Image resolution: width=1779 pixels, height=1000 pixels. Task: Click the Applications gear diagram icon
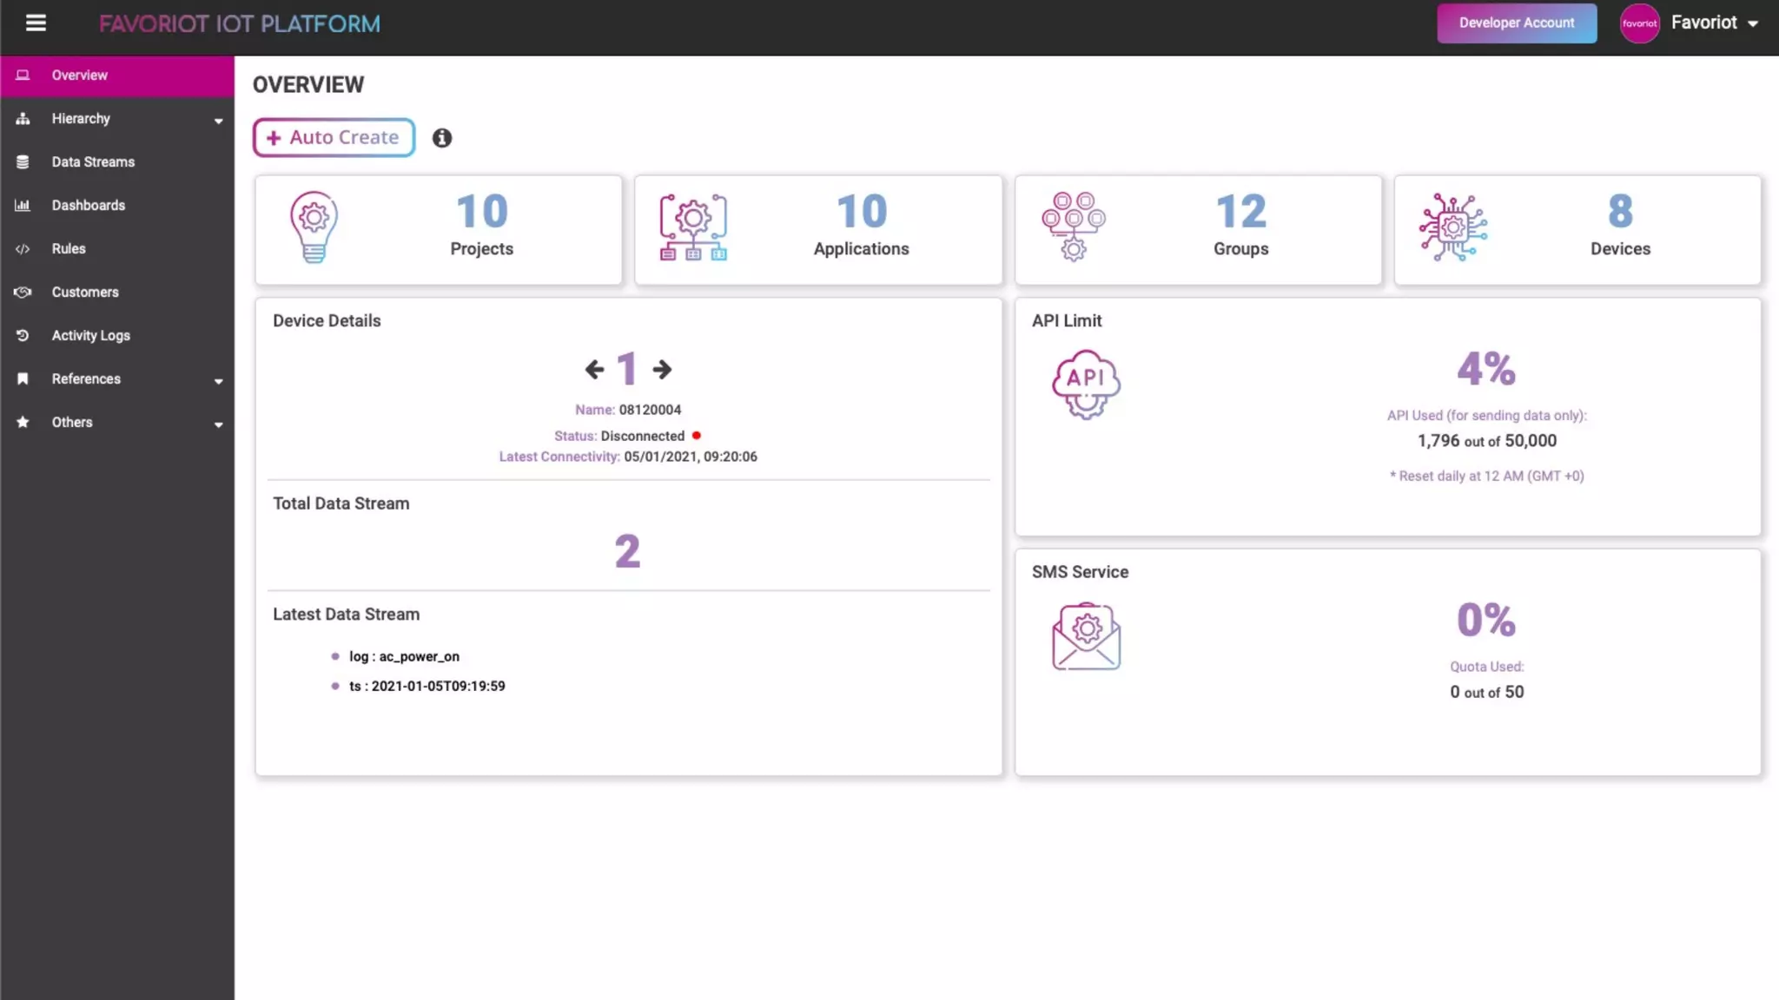pos(693,227)
